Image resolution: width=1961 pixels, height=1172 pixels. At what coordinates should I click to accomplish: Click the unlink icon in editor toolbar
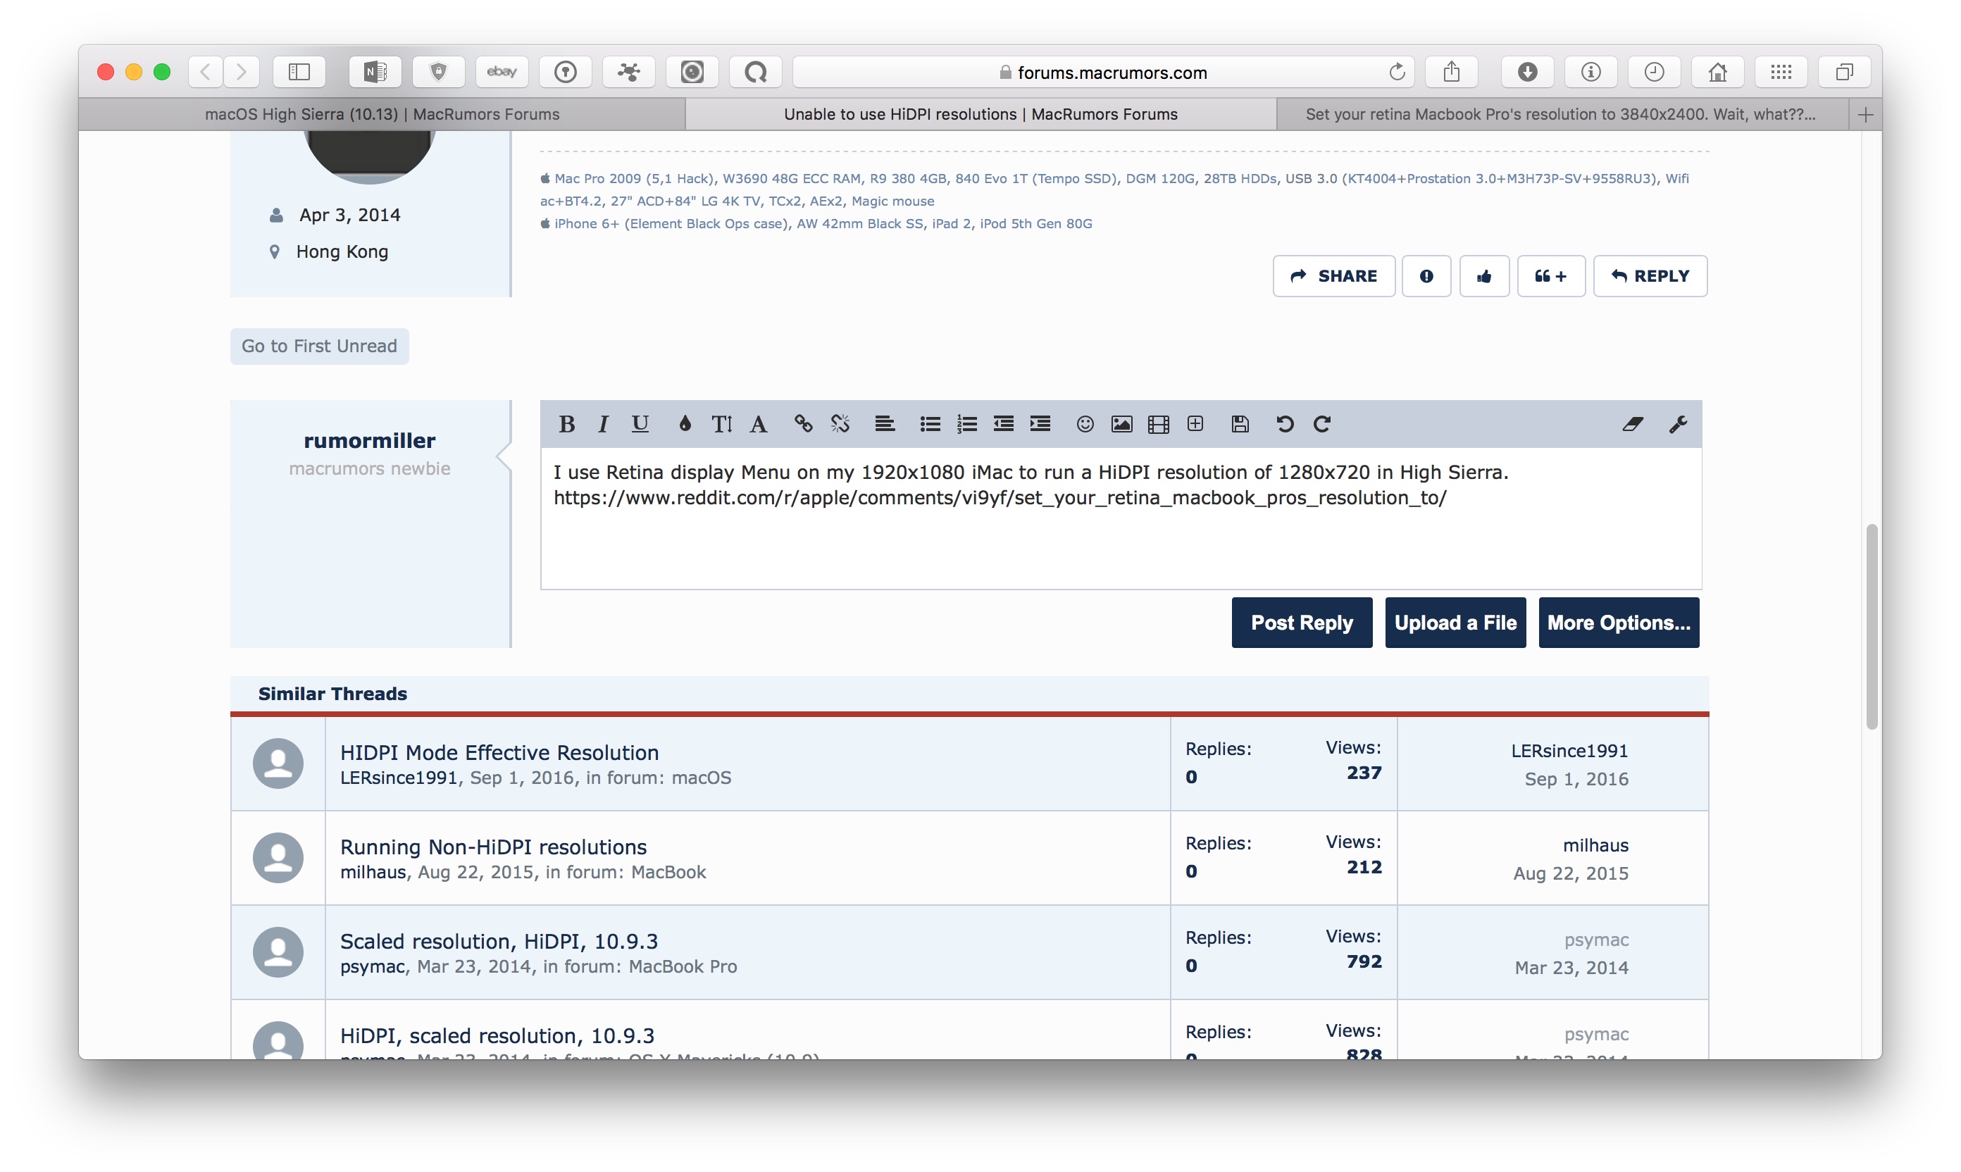click(840, 424)
